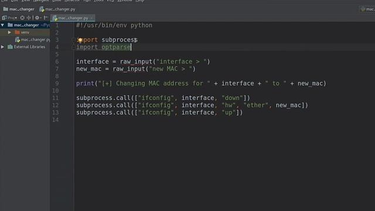The image size is (375, 211).
Task: Open the Project view selector dropdown
Action: 9,18
